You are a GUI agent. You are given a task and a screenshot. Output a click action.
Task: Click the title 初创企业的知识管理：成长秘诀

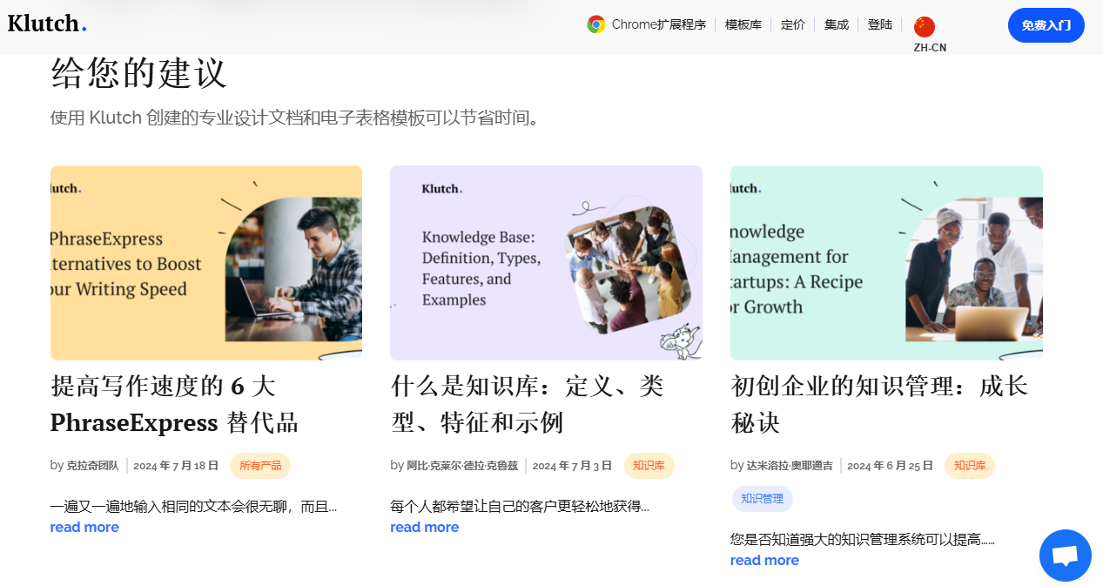879,404
